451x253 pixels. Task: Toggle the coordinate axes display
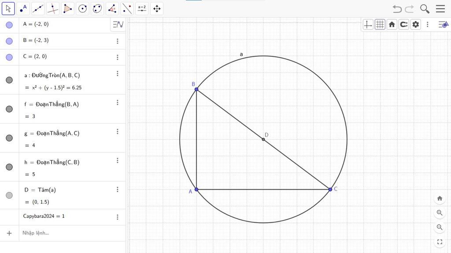click(368, 24)
